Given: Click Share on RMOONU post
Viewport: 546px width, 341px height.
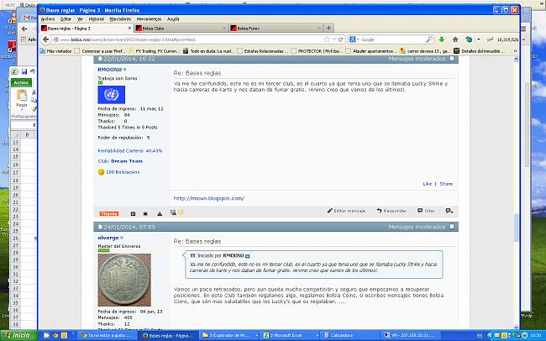Looking at the screenshot, I should tap(446, 184).
